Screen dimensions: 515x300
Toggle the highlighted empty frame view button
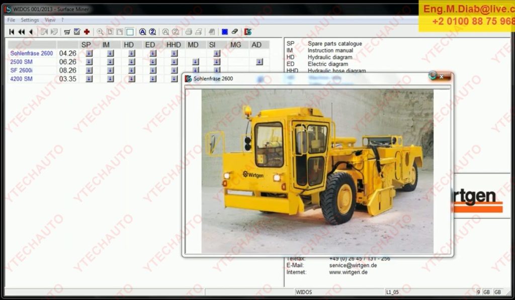(x=130, y=32)
